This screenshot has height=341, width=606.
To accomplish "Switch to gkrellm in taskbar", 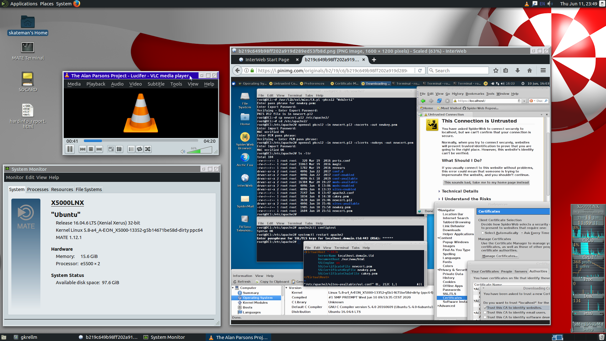I will tap(26, 337).
